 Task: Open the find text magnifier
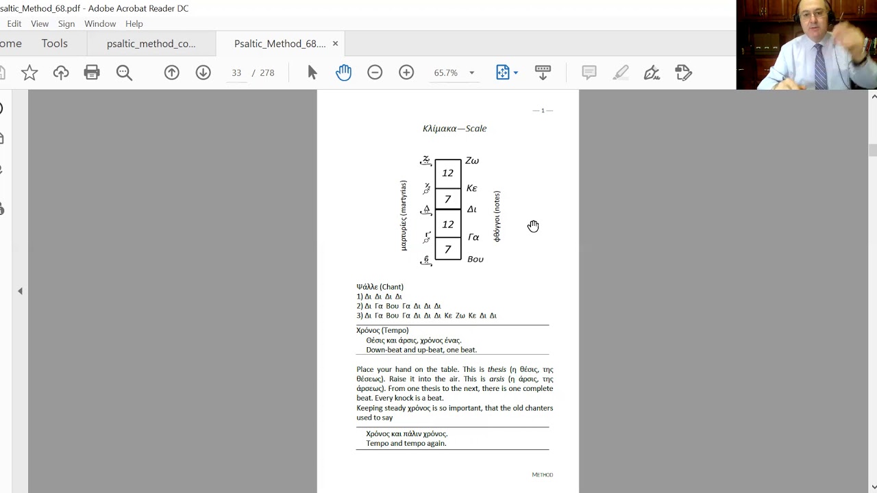pyautogui.click(x=124, y=73)
